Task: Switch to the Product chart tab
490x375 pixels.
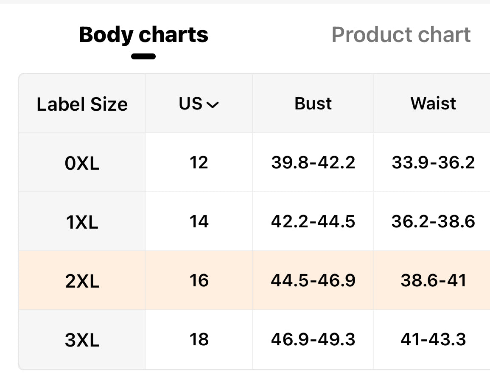Action: (401, 34)
